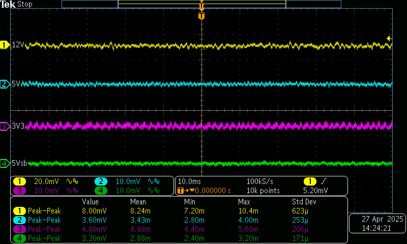
Task: Click the yellow record view bar at the top
Action: [x=201, y=4]
